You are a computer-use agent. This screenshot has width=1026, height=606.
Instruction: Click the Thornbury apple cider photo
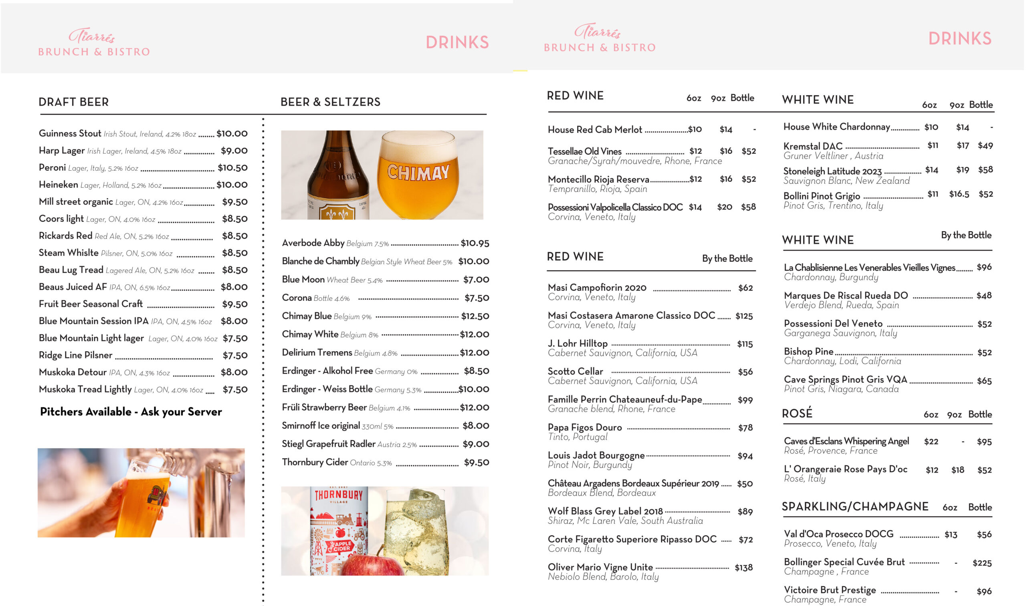[x=385, y=531]
